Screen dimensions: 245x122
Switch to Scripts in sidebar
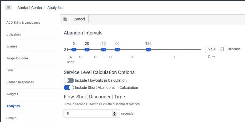click(11, 118)
